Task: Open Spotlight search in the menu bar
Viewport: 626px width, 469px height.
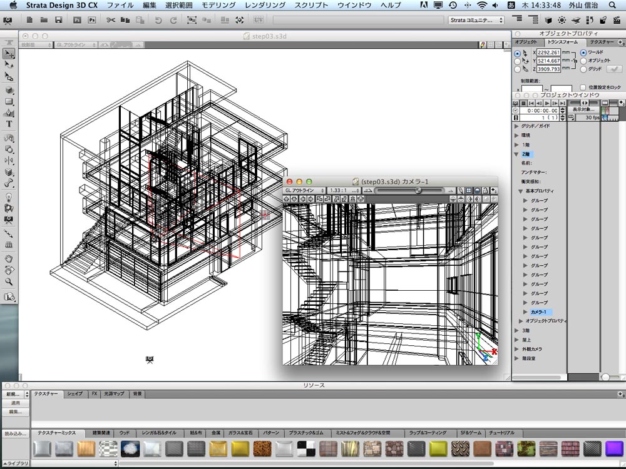Action: pyautogui.click(x=612, y=5)
